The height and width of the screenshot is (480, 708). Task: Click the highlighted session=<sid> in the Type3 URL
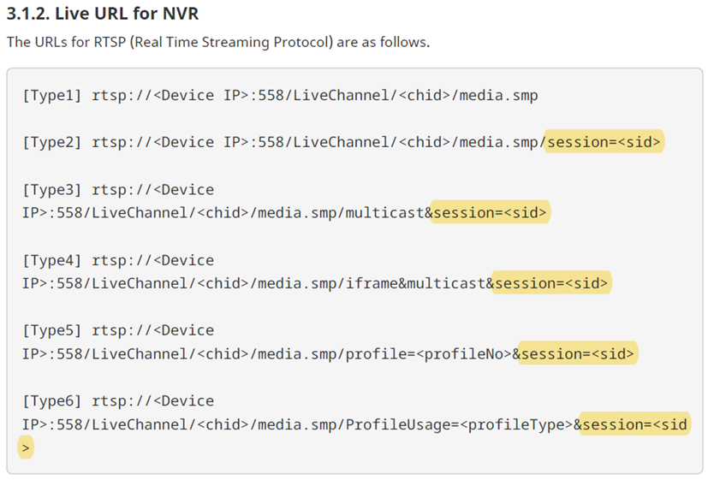489,213
